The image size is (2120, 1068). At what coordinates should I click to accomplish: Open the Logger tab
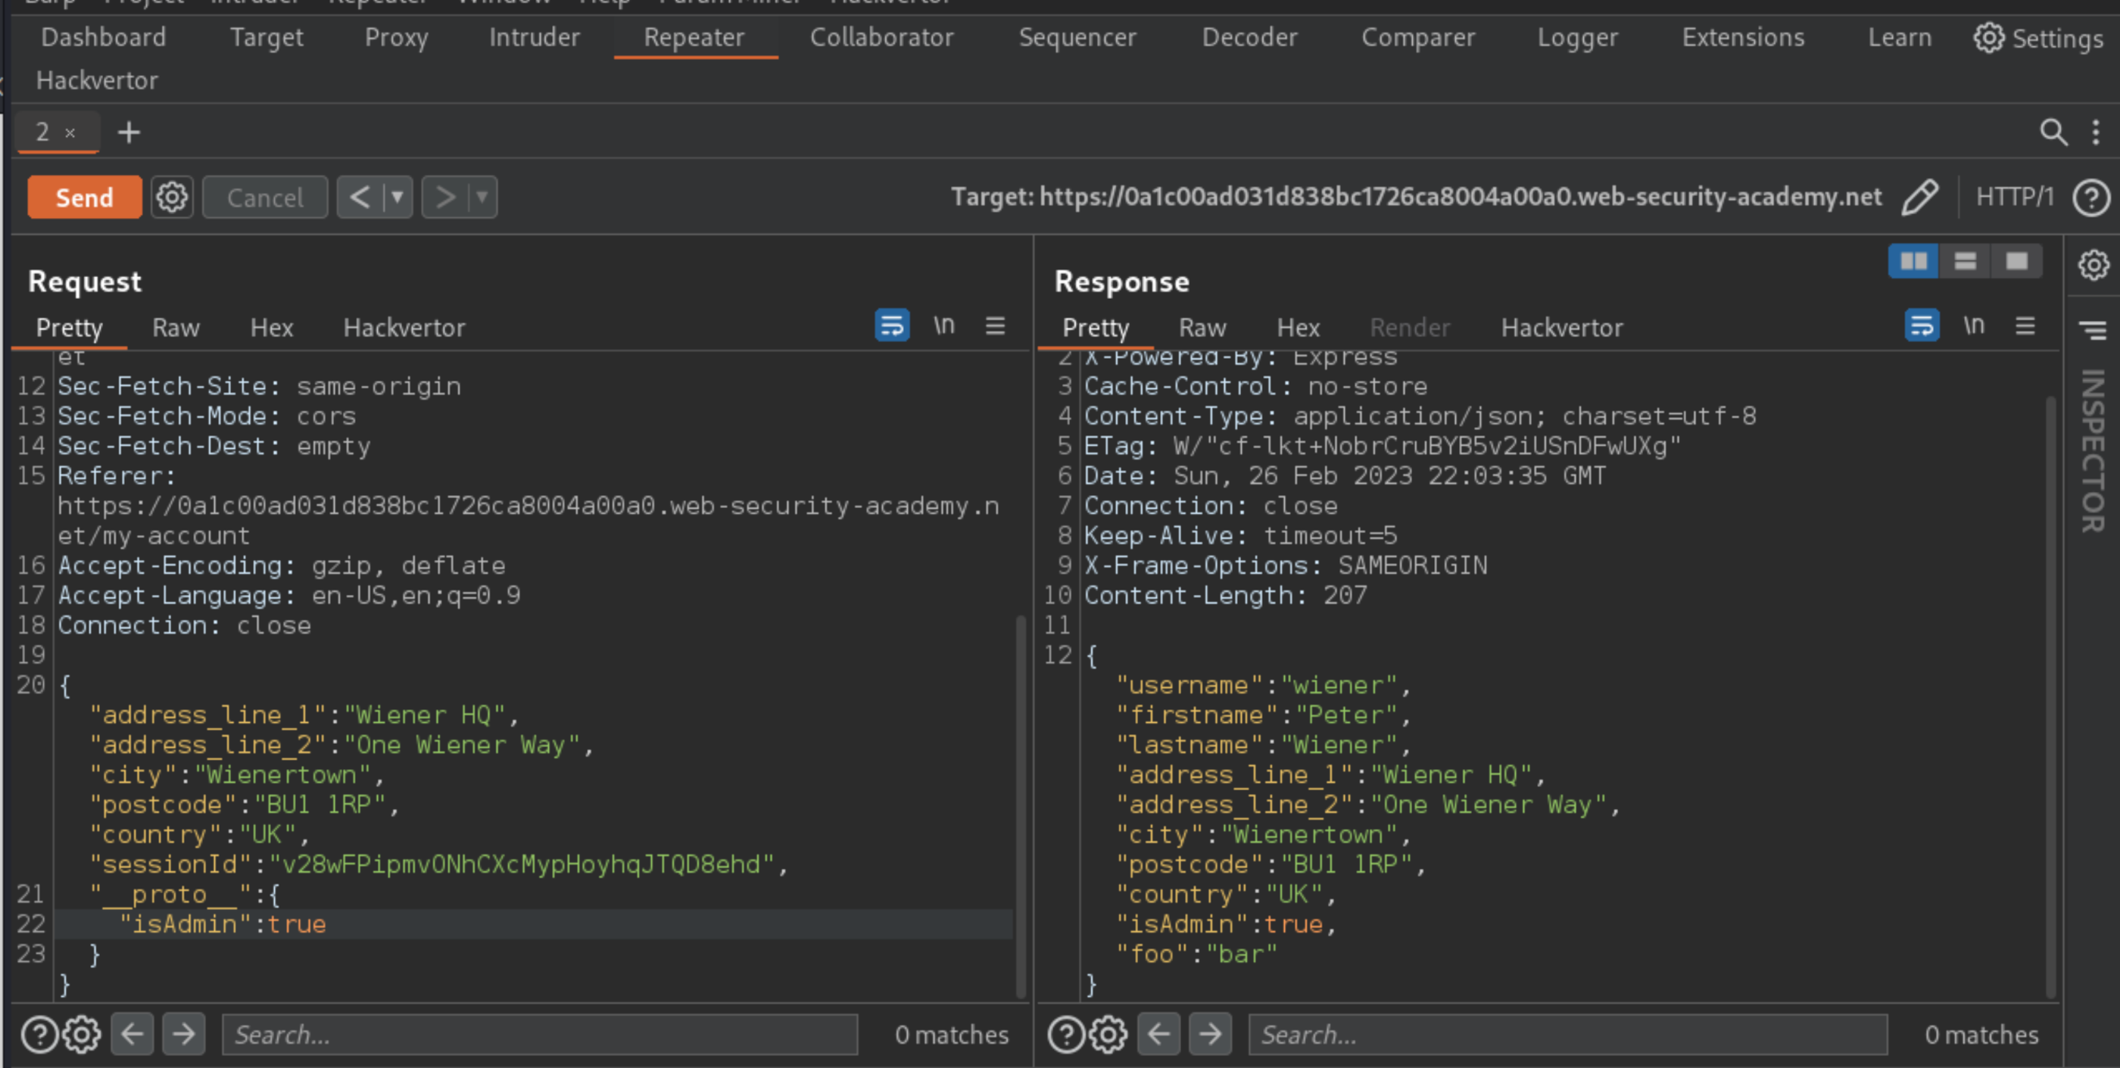click(1578, 37)
